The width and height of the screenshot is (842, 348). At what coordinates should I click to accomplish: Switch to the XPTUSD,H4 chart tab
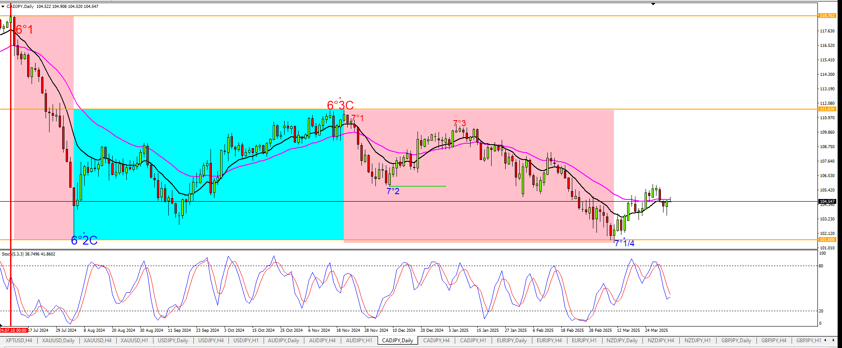(x=19, y=341)
